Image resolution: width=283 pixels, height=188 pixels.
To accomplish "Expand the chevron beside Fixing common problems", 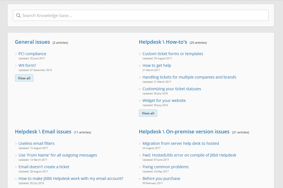I will [x=140, y=167].
